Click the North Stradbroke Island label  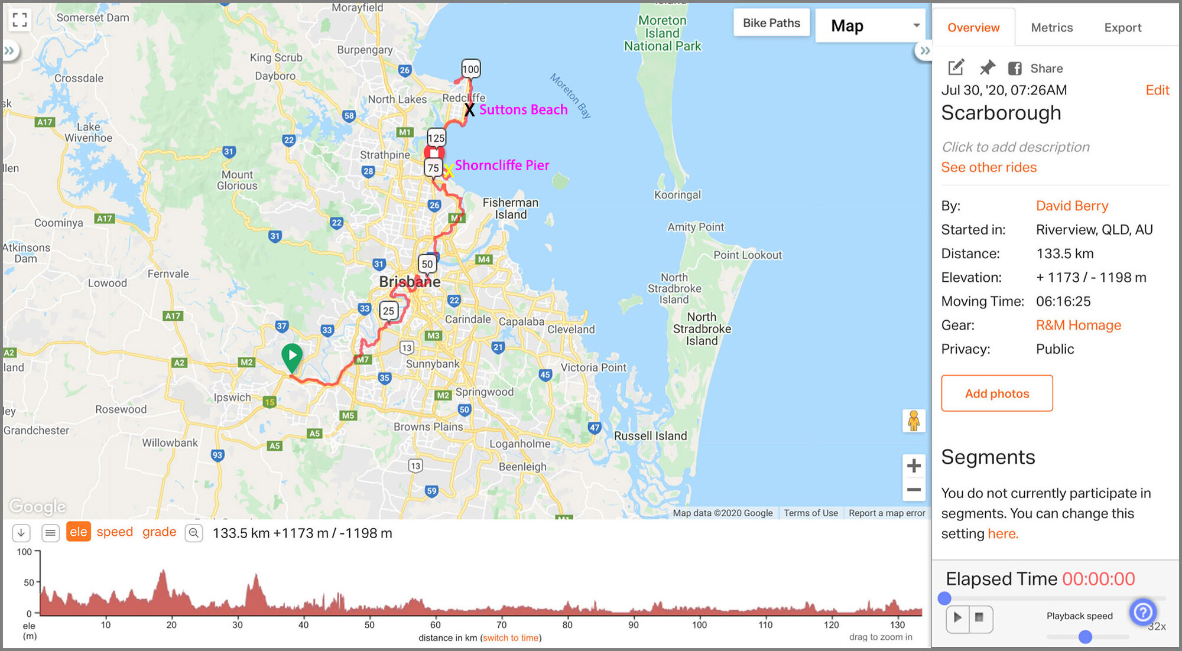[702, 329]
